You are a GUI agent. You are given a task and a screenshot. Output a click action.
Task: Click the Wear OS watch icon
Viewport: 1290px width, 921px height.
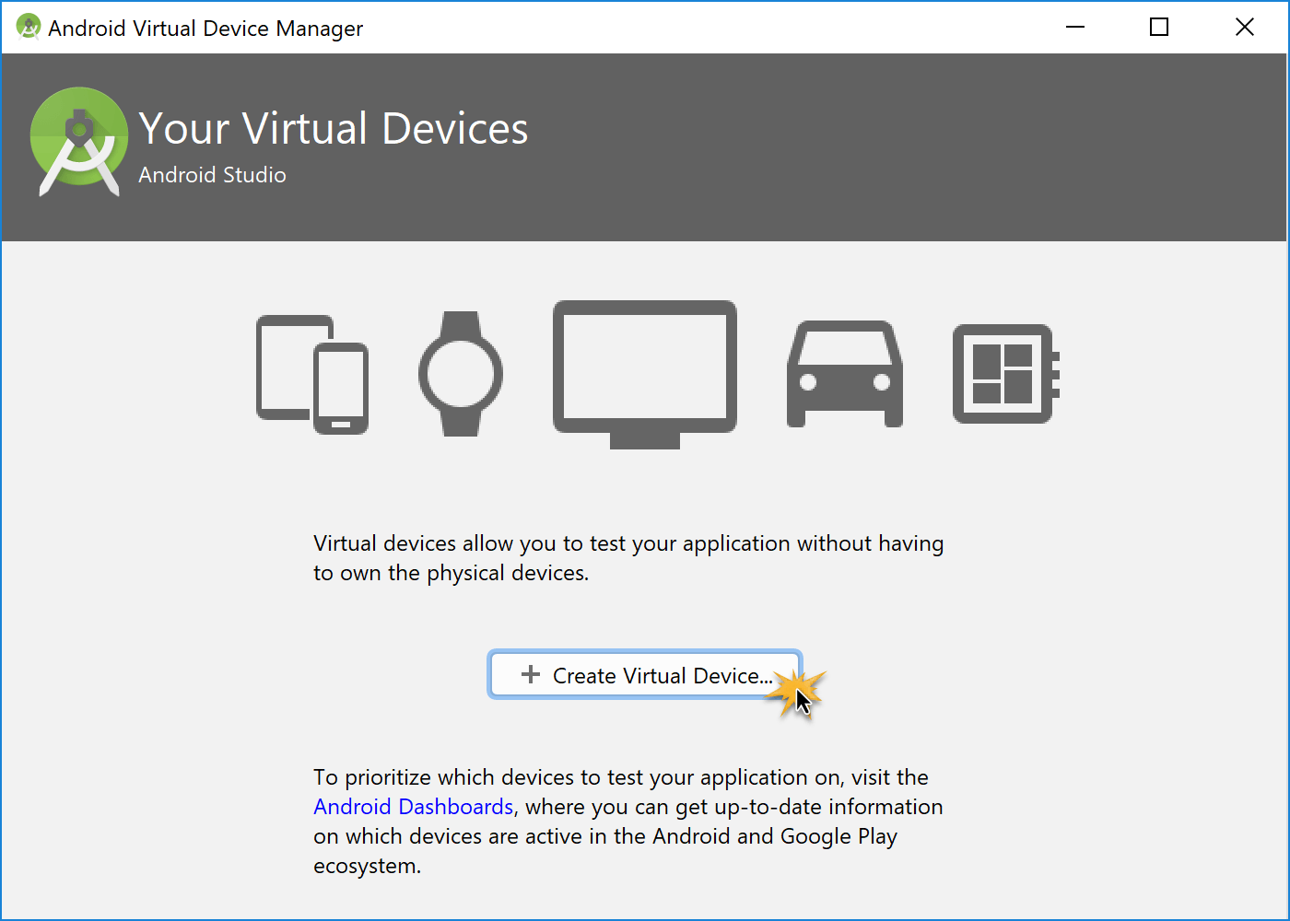[x=461, y=374]
